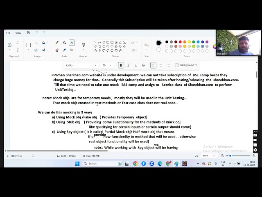Click the Copy icon in Clipboard group
Screen dimensions: 262x197
(18, 50)
